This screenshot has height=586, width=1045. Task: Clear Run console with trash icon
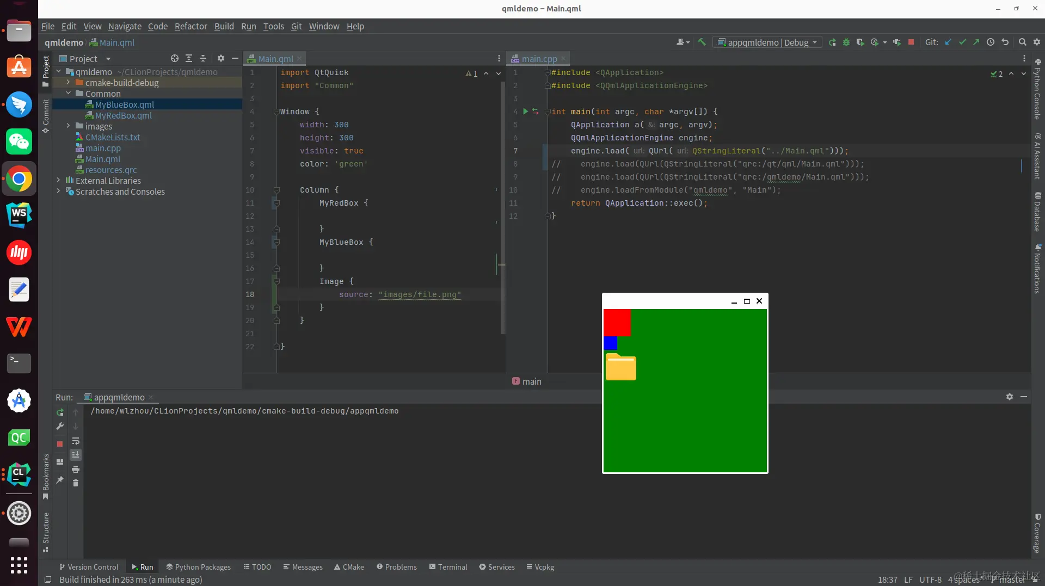pos(76,483)
